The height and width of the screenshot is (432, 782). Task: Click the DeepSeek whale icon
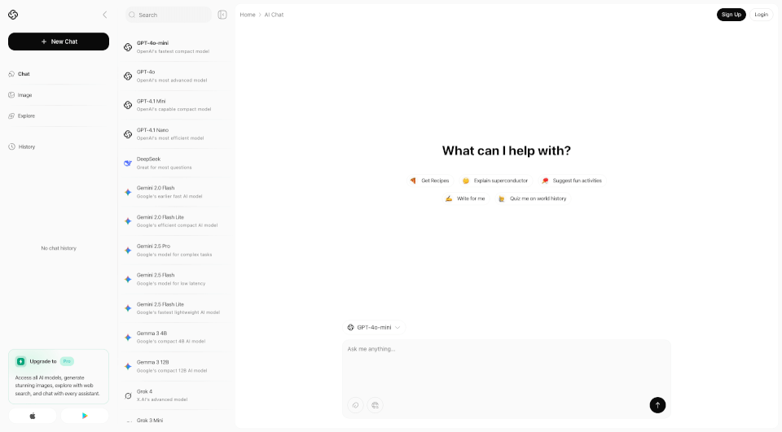click(x=128, y=163)
